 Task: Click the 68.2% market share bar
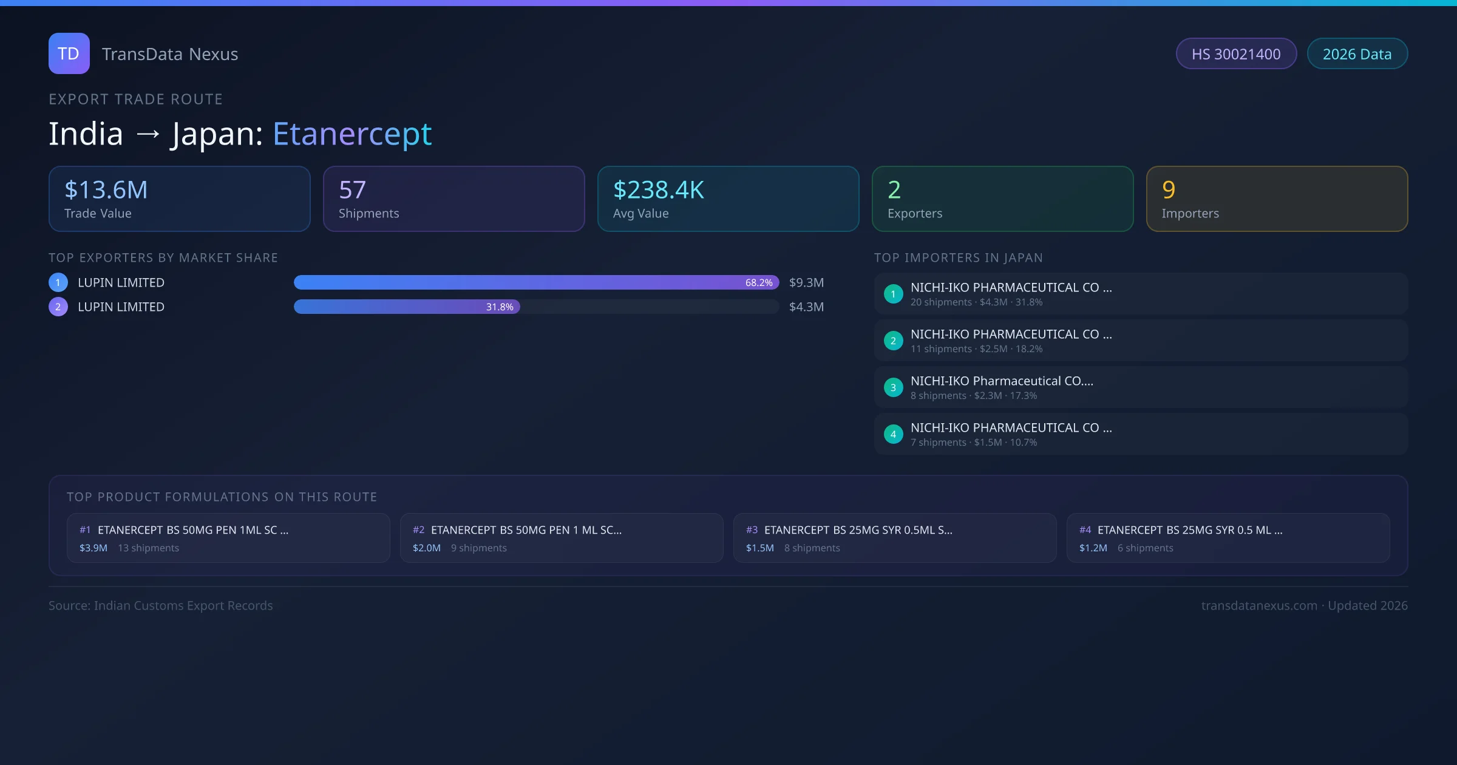point(535,282)
